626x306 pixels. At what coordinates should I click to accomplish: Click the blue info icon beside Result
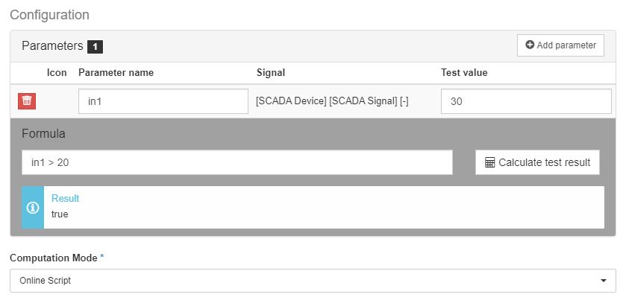(x=33, y=208)
